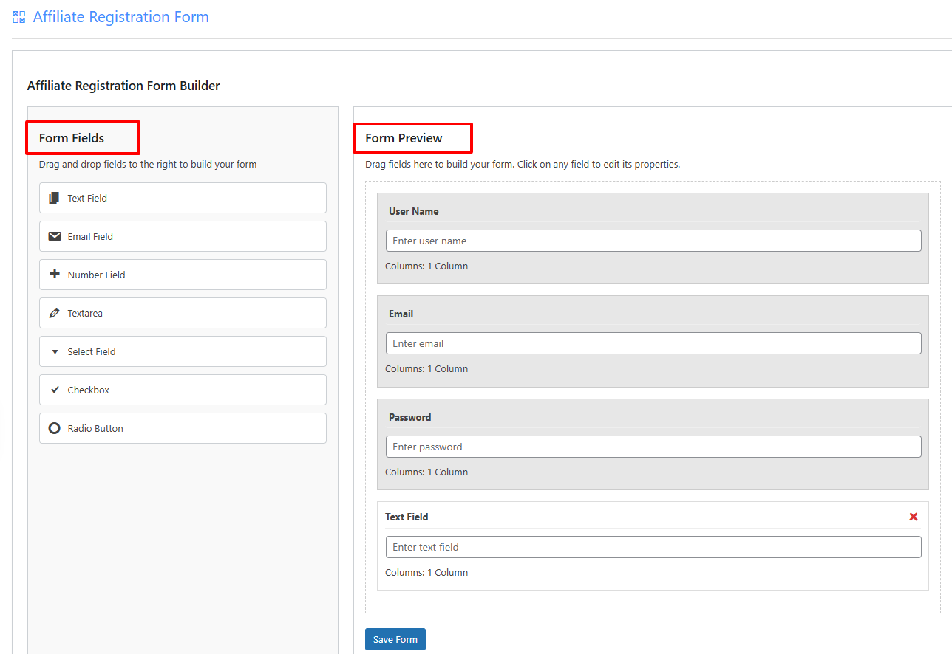Click the Radio Button circle icon

[54, 428]
